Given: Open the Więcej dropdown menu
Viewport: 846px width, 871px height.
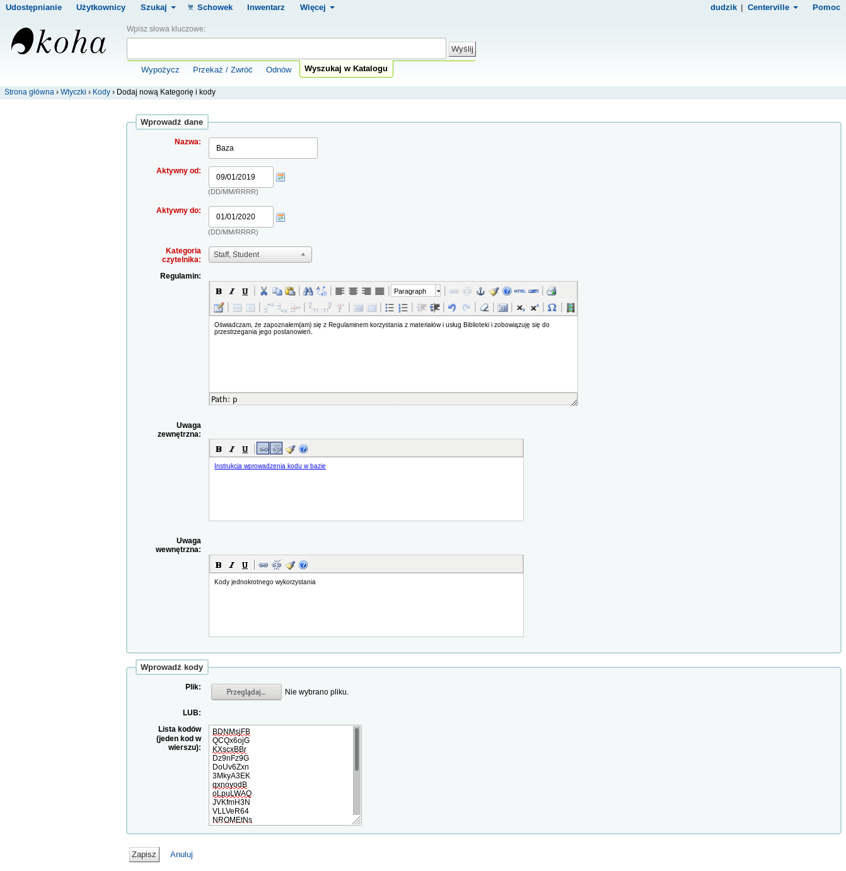Looking at the screenshot, I should coord(317,8).
